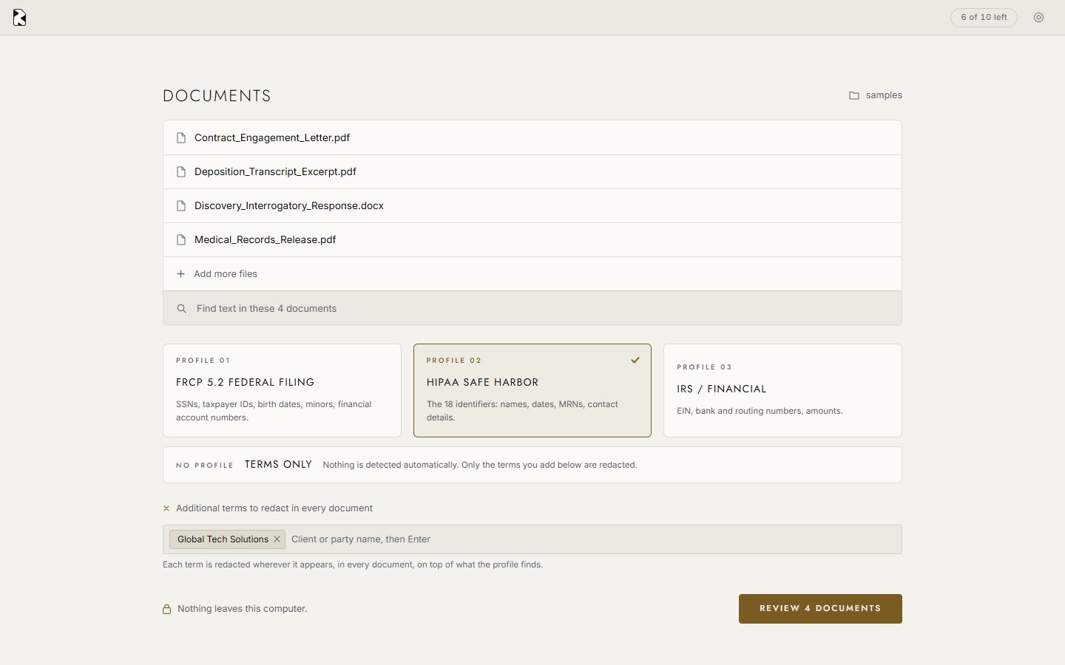The image size is (1065, 665).
Task: Open settings via the circular gear icon
Action: (1038, 17)
